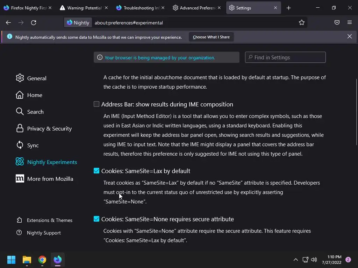Click the Search magnifier icon in sidebar
Viewport: 358px width, 268px height.
(20, 111)
